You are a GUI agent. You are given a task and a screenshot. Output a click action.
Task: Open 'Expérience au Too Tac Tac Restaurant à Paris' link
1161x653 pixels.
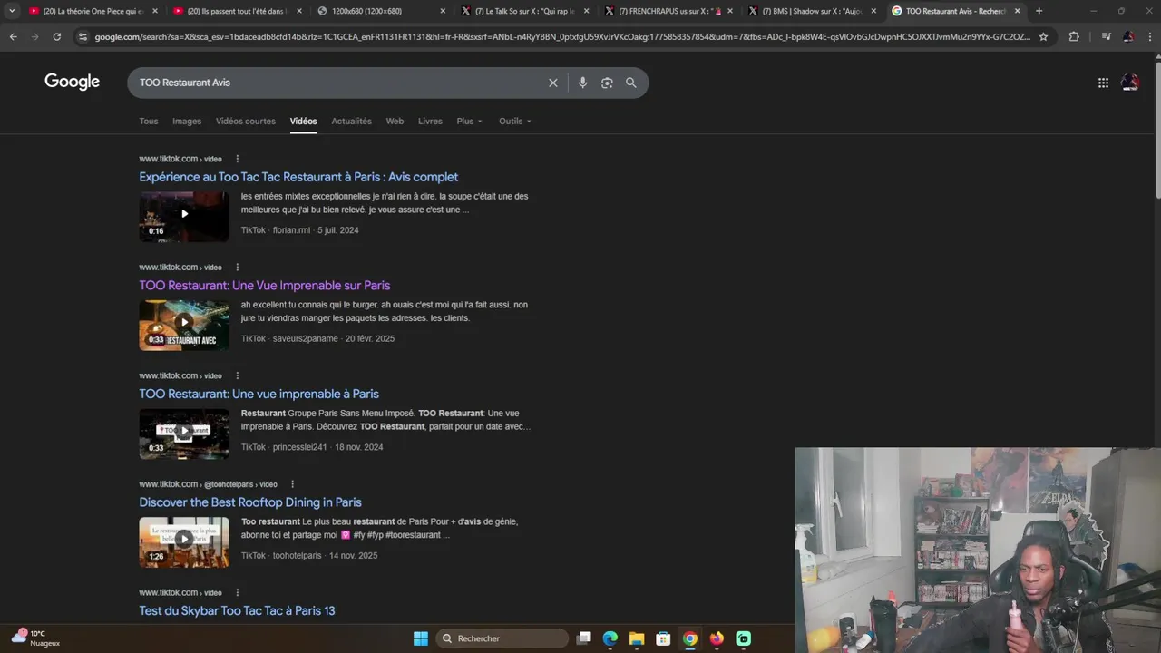coord(298,177)
